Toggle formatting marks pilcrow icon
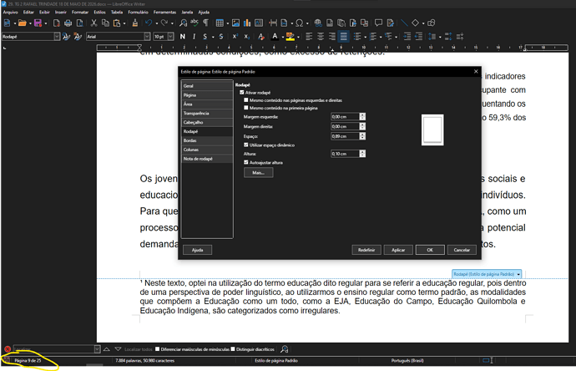Image resolution: width=576 pixels, height=371 pixels. (x=205, y=23)
